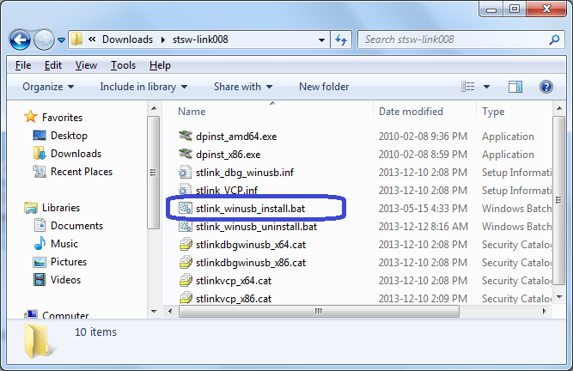Click the folder icon in address bar
Image resolution: width=573 pixels, height=371 pixels.
click(76, 39)
